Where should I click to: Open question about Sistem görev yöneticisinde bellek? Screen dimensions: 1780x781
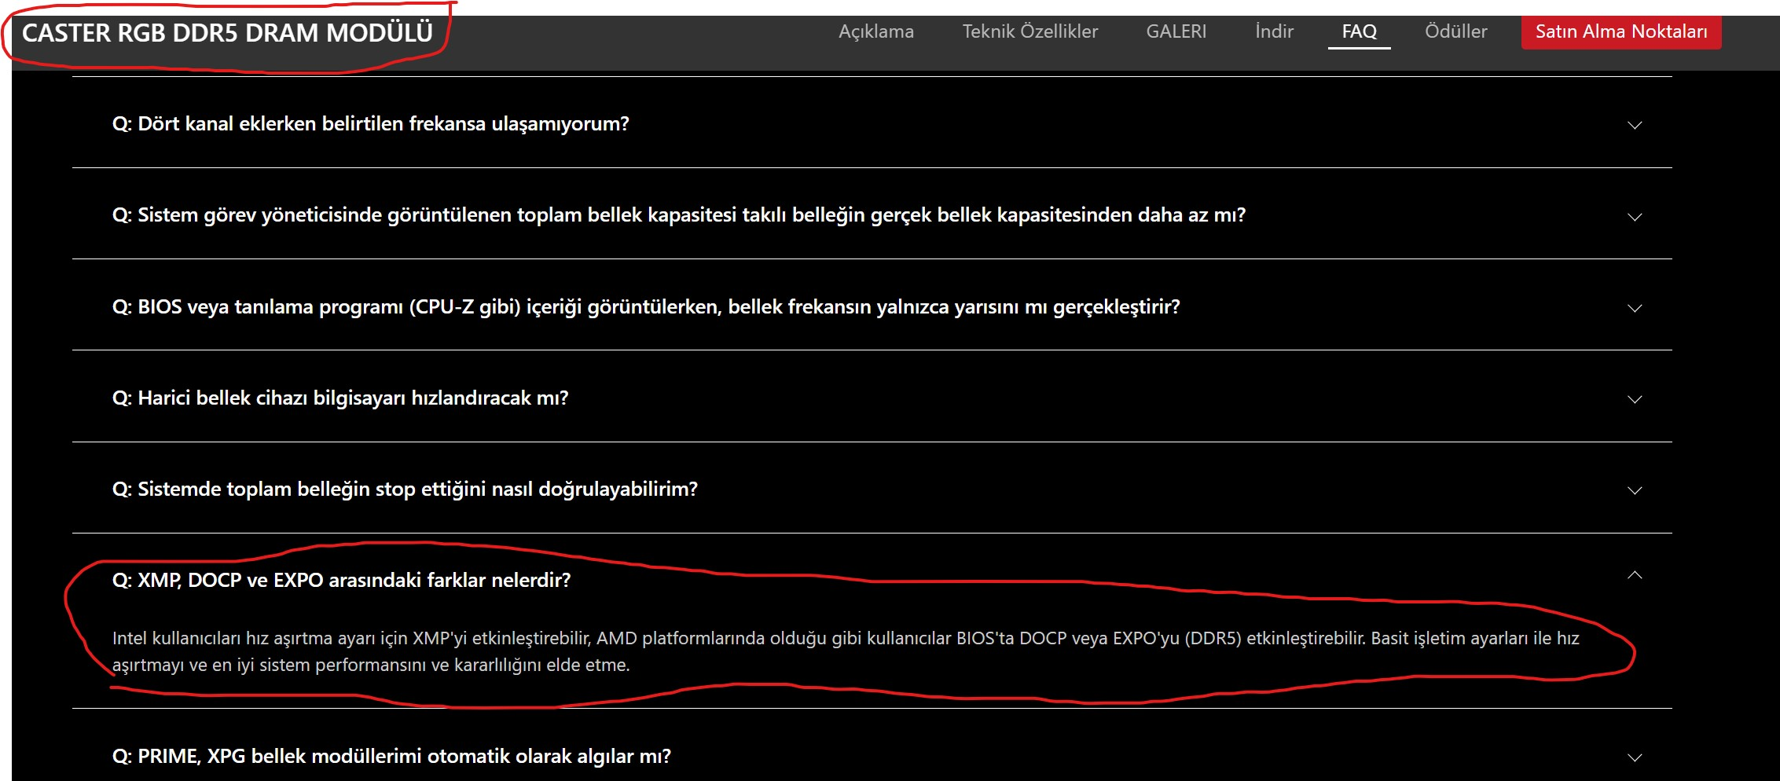click(x=679, y=215)
